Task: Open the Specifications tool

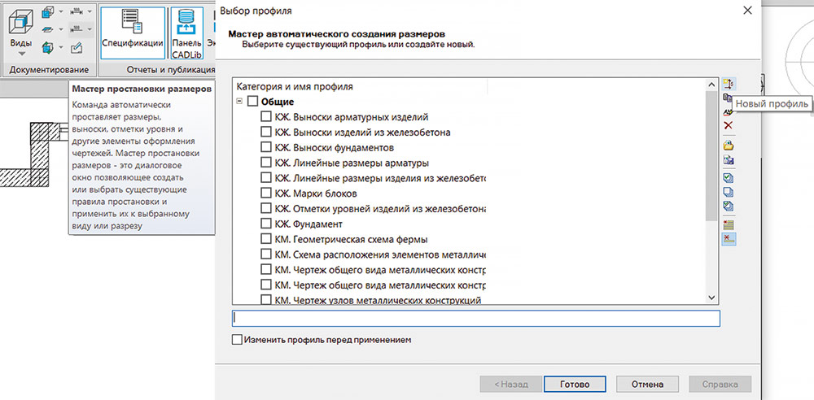Action: (x=133, y=31)
